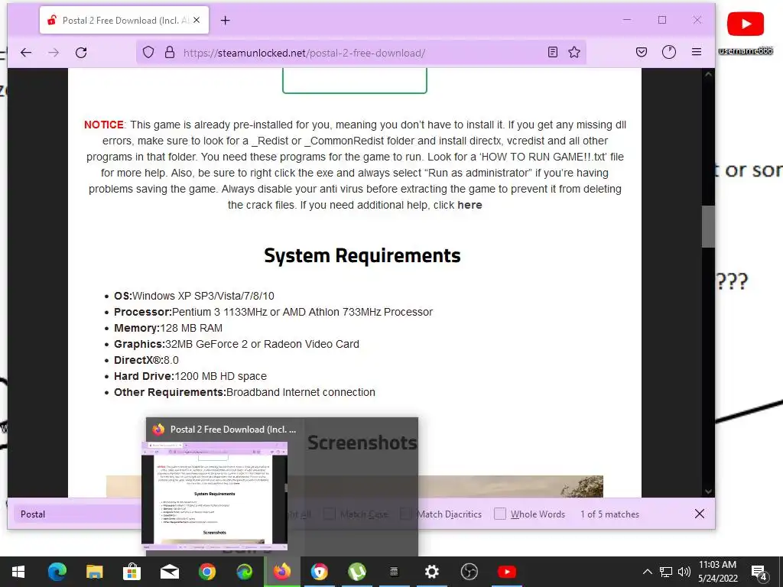Open Calculator taskbar icon
Viewport: 783px width, 587px height.
coord(394,572)
